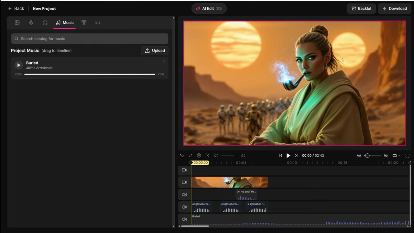This screenshot has width=414, height=233.
Task: Remove the Buried track from project
Action: pyautogui.click(x=164, y=61)
